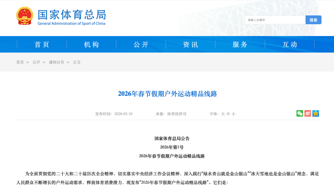Focus the keyword search input box
Screen dimensions: 334x188
[x=275, y=20]
